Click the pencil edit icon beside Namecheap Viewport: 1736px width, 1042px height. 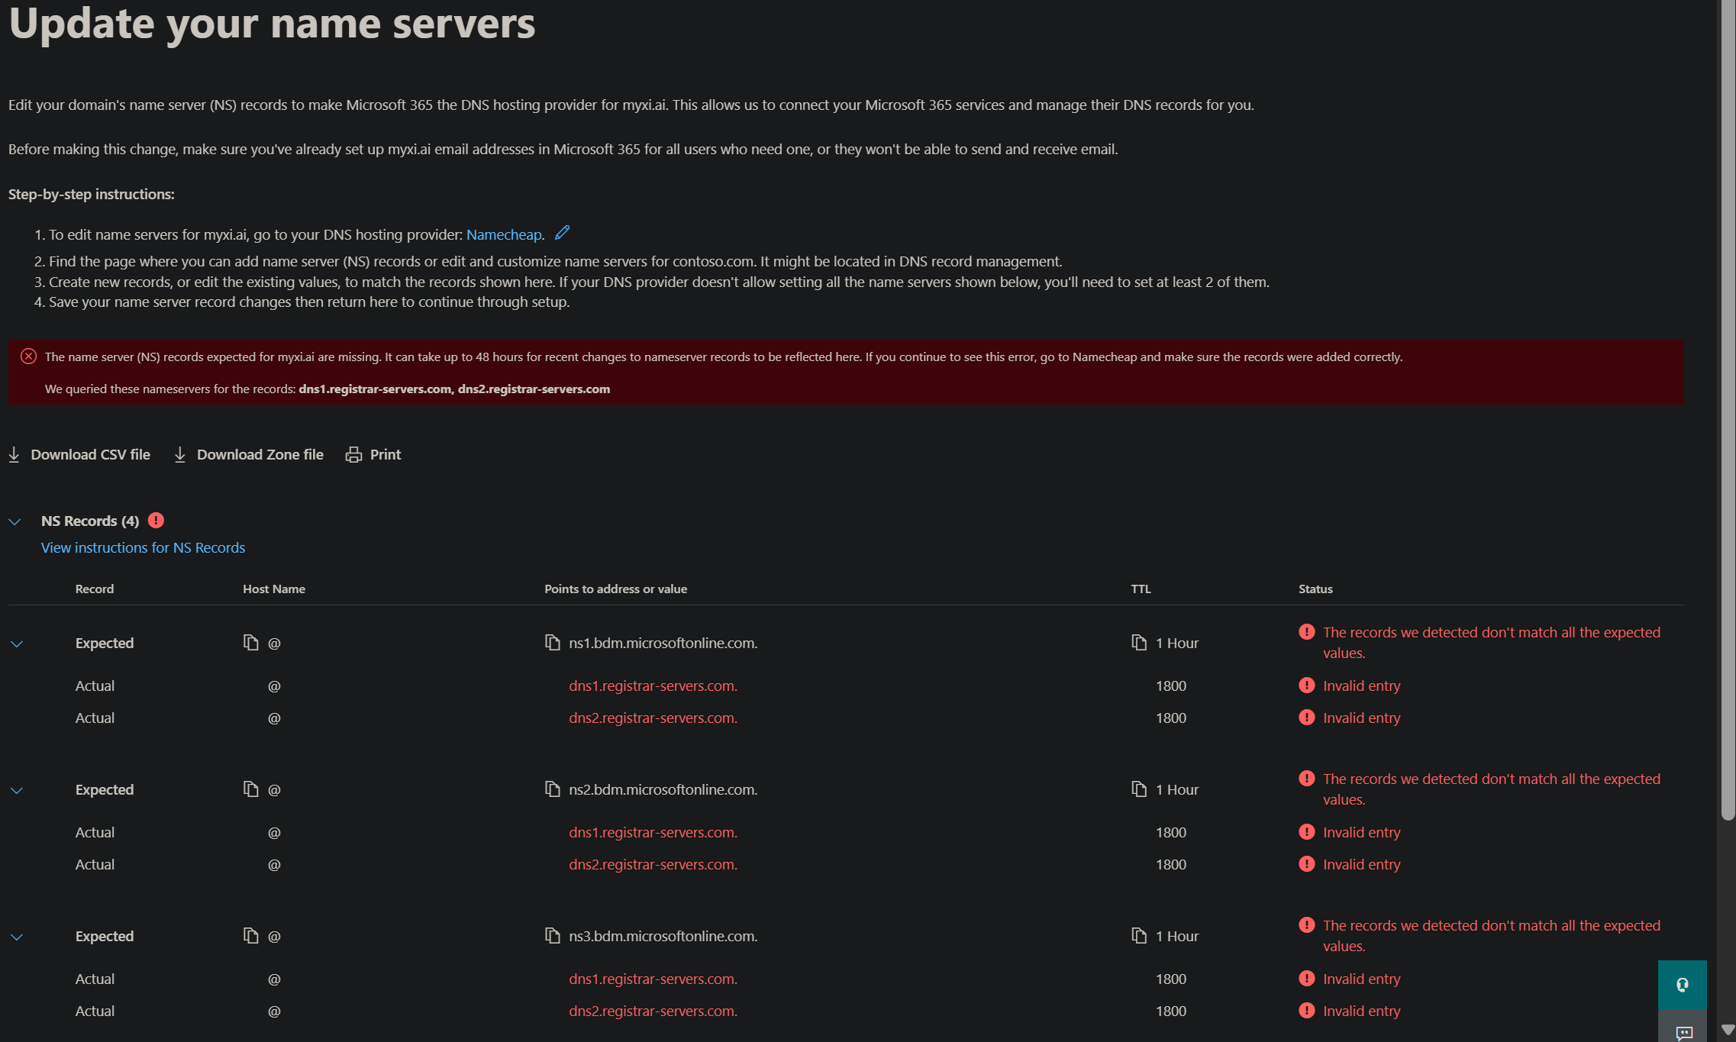(563, 233)
